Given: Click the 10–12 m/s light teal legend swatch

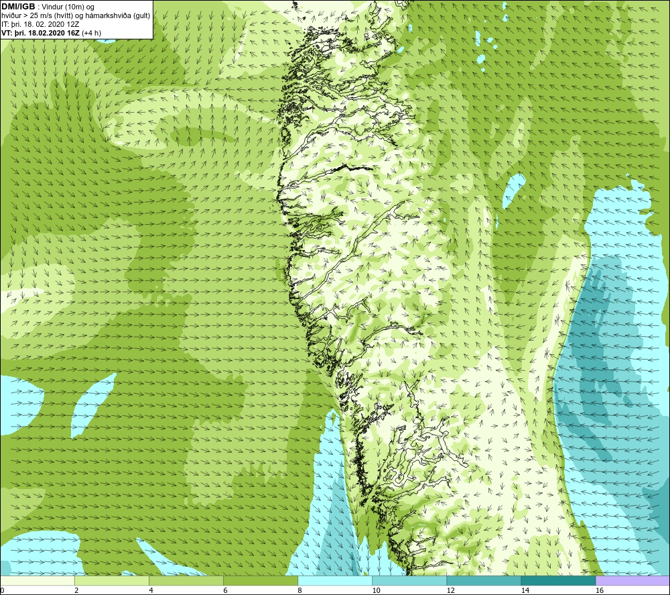Looking at the screenshot, I should 409,580.
